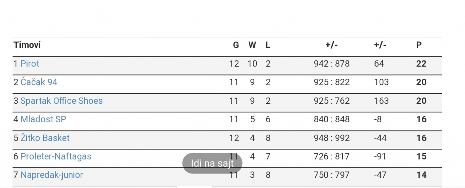Click Žitko Basket's score 948 : 992
This screenshot has width=465, height=188.
[x=331, y=138]
